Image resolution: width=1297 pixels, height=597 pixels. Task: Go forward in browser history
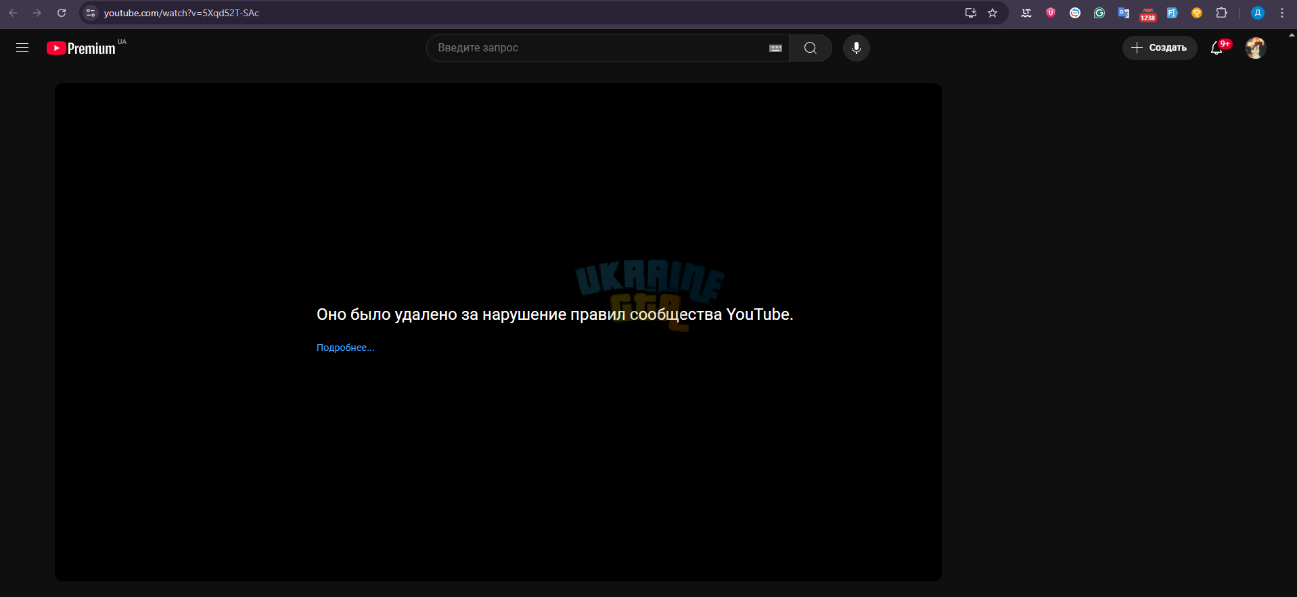click(x=37, y=13)
